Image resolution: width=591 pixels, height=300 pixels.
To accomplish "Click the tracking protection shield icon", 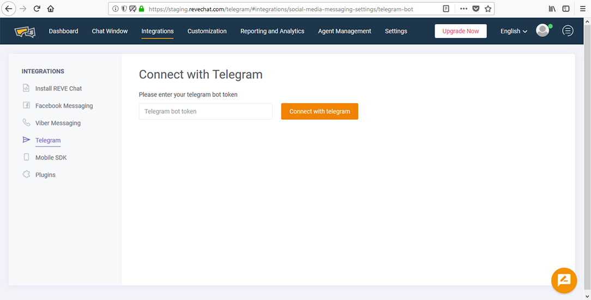I will click(124, 9).
